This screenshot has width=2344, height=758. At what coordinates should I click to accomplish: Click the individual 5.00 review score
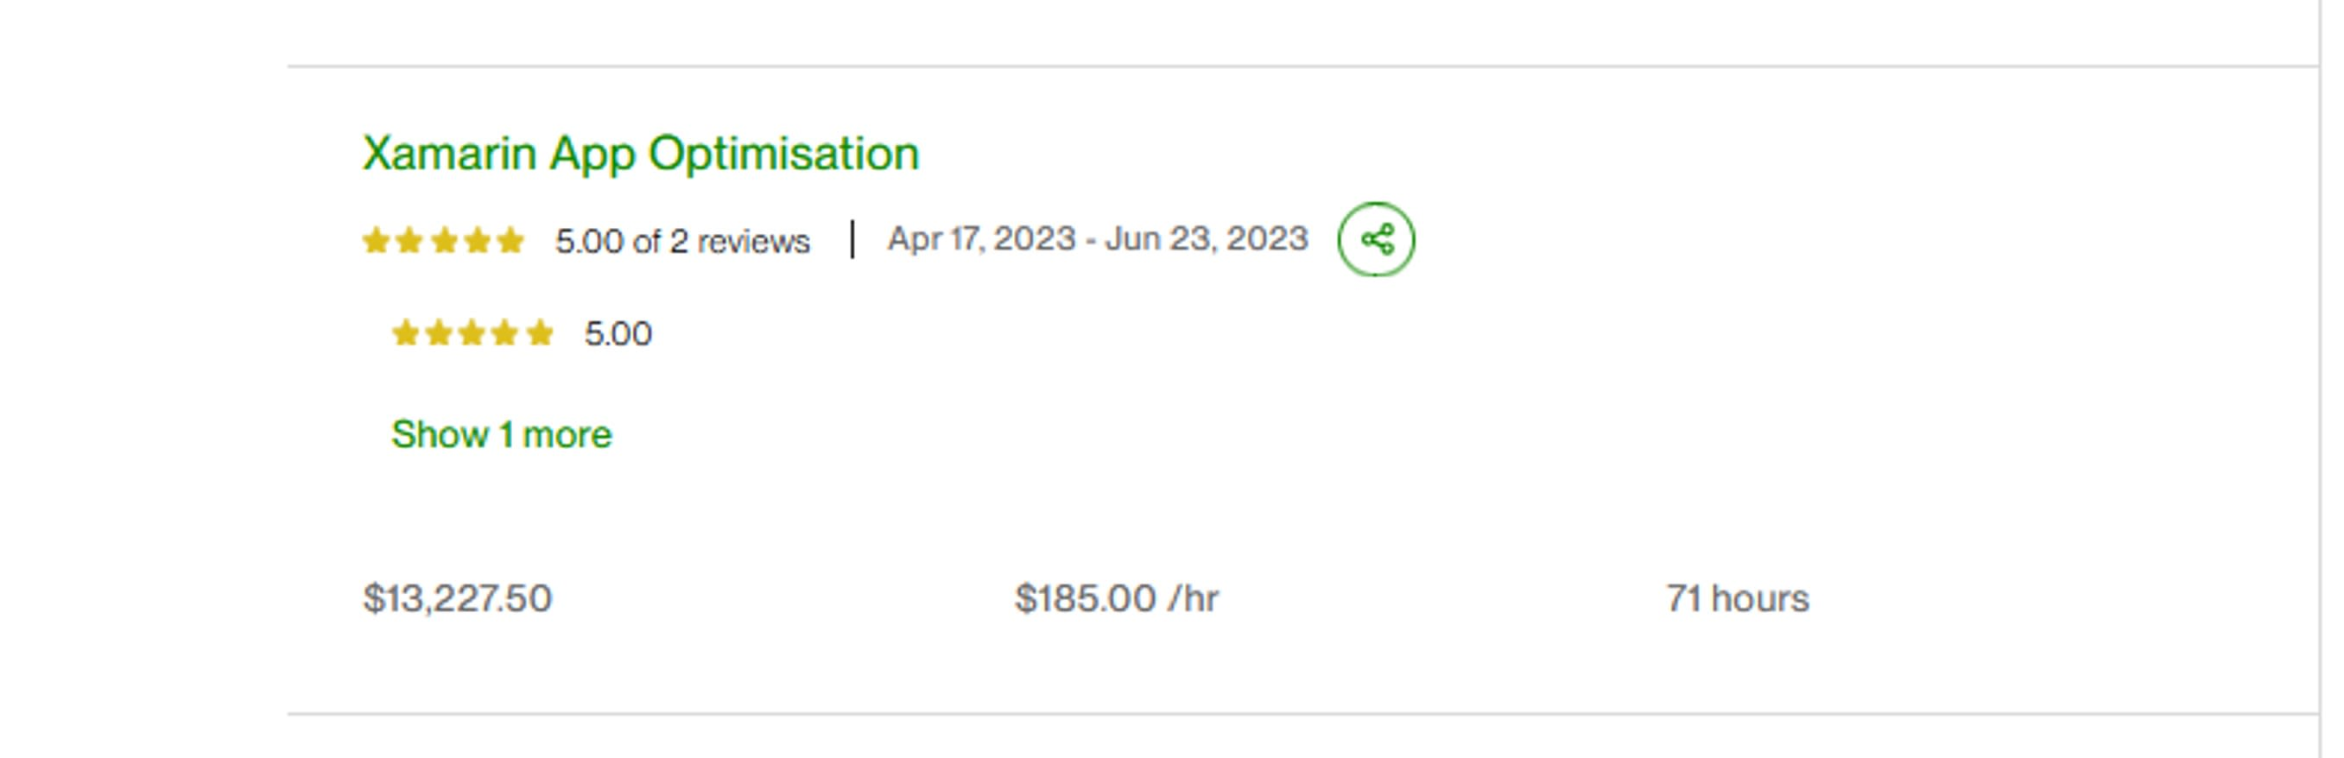pyautogui.click(x=618, y=334)
